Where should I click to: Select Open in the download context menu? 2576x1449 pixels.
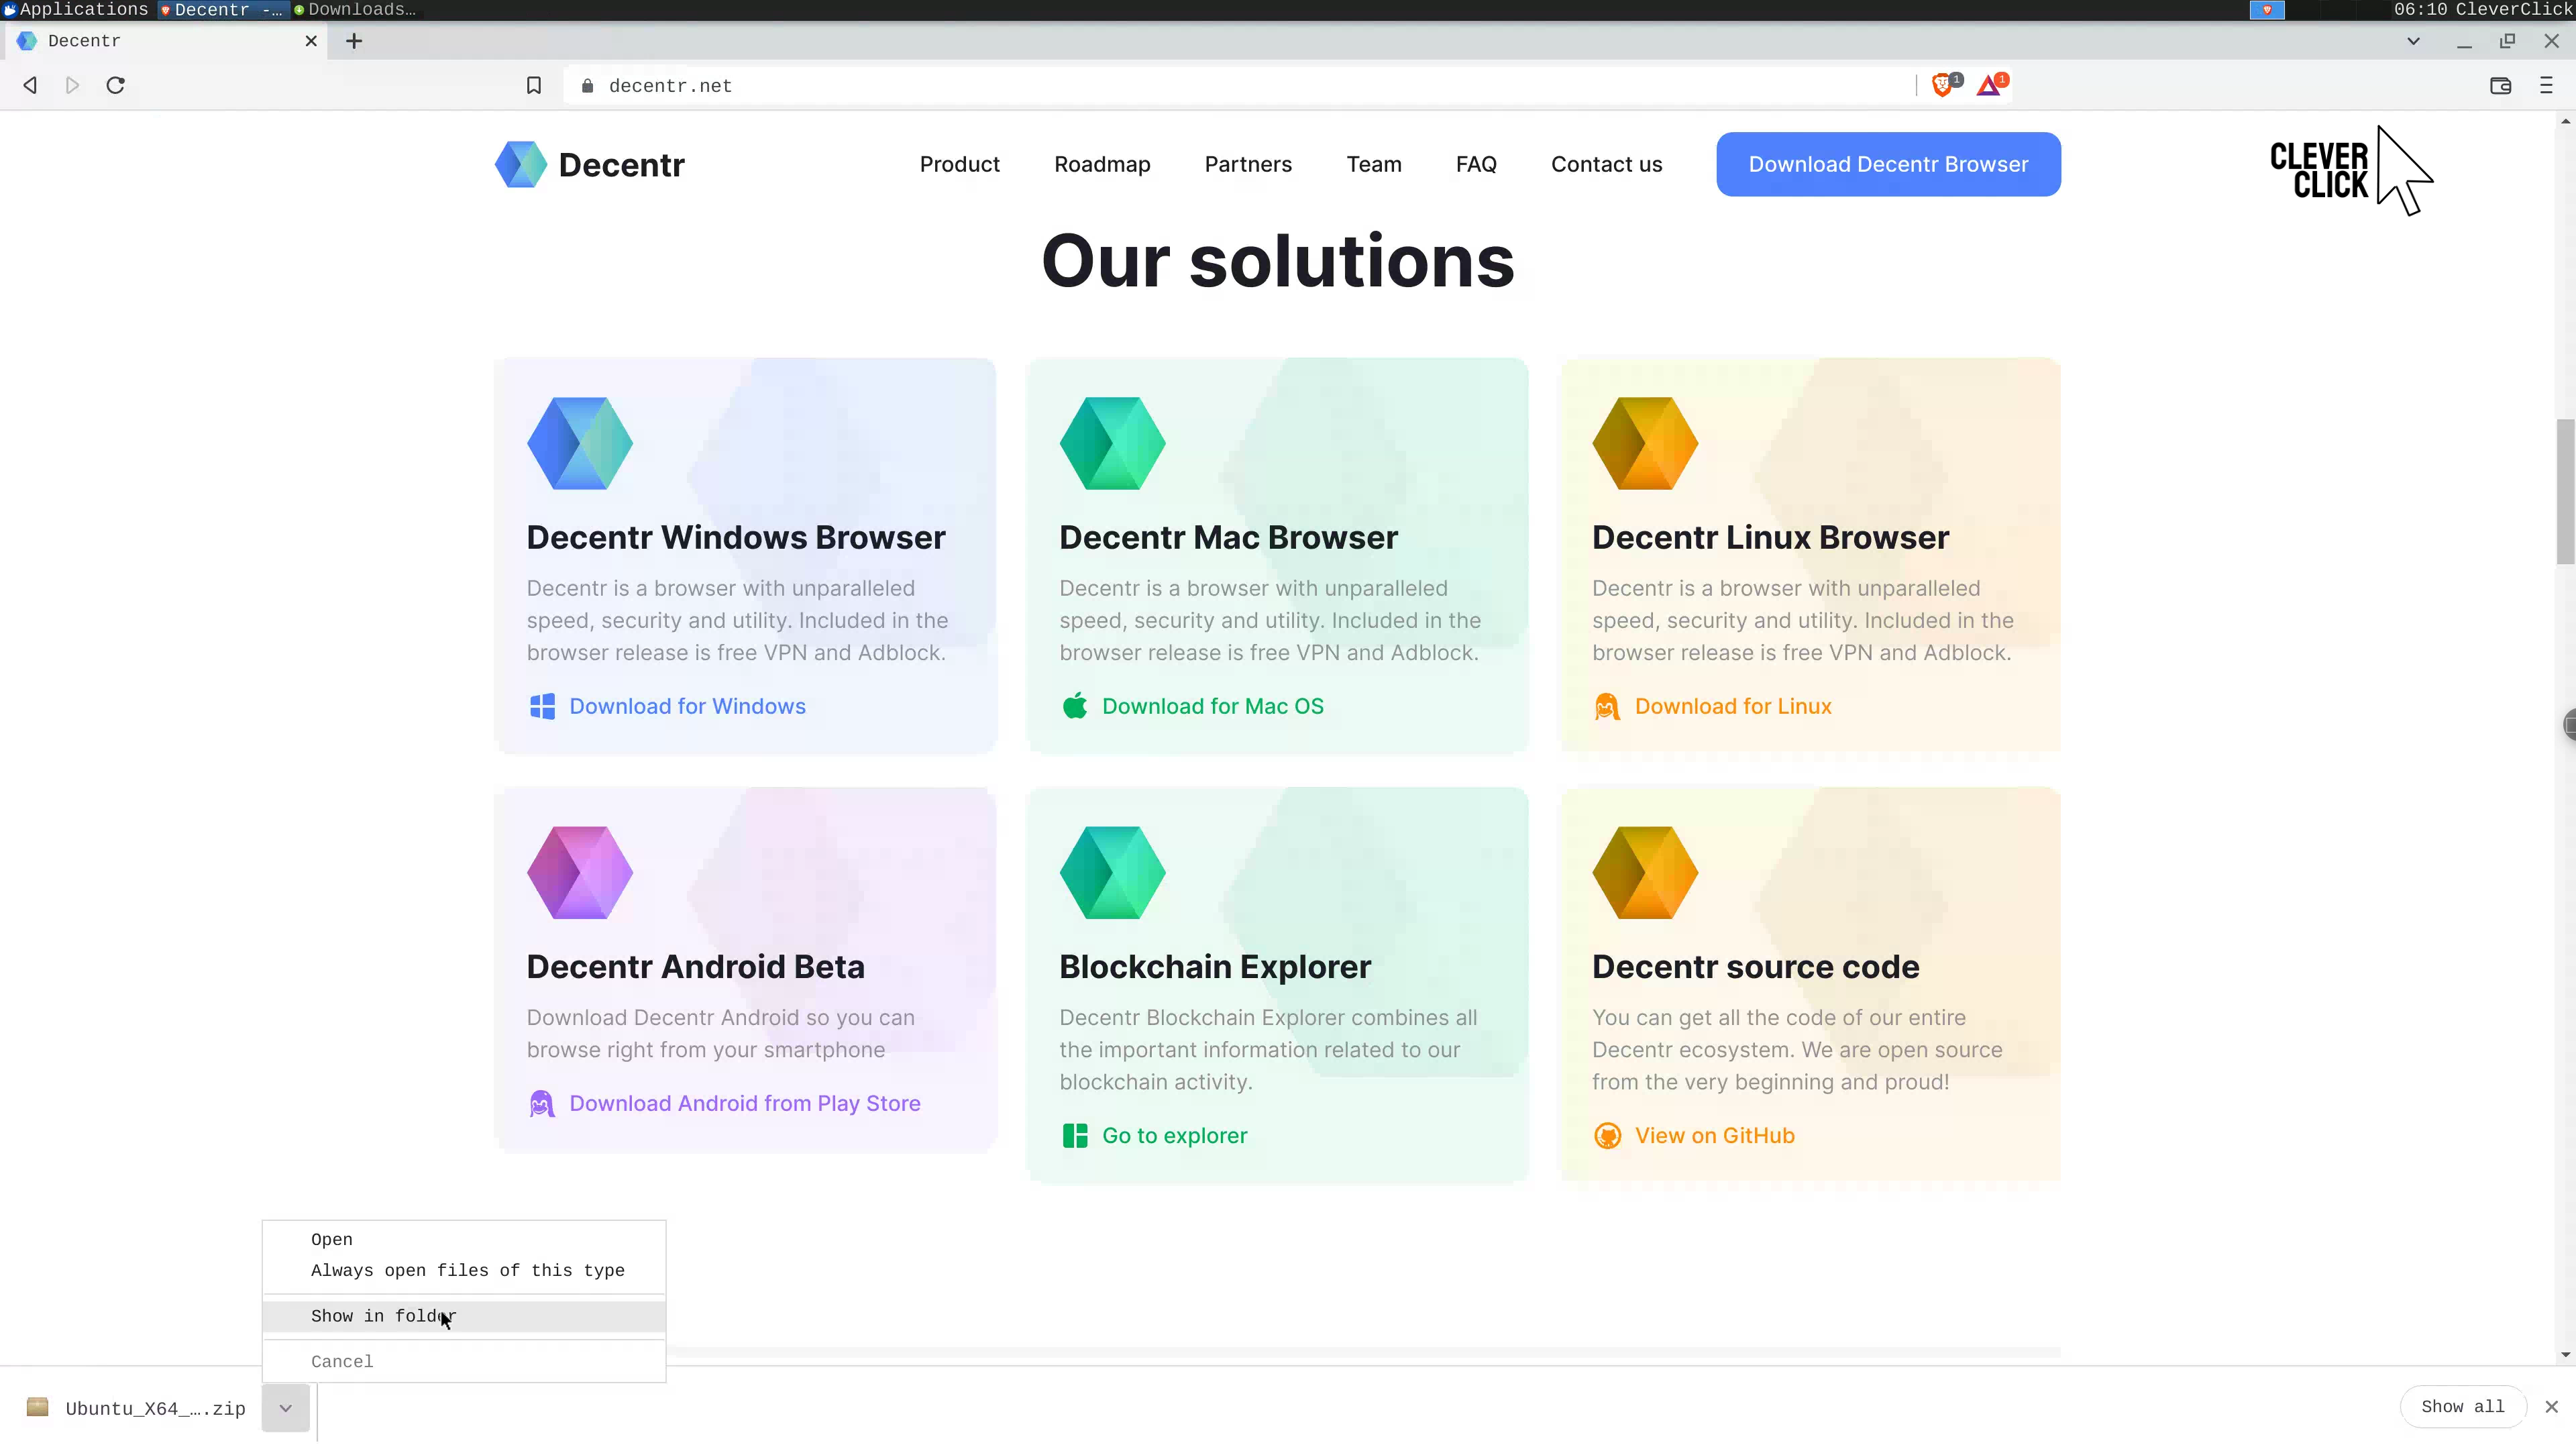331,1239
